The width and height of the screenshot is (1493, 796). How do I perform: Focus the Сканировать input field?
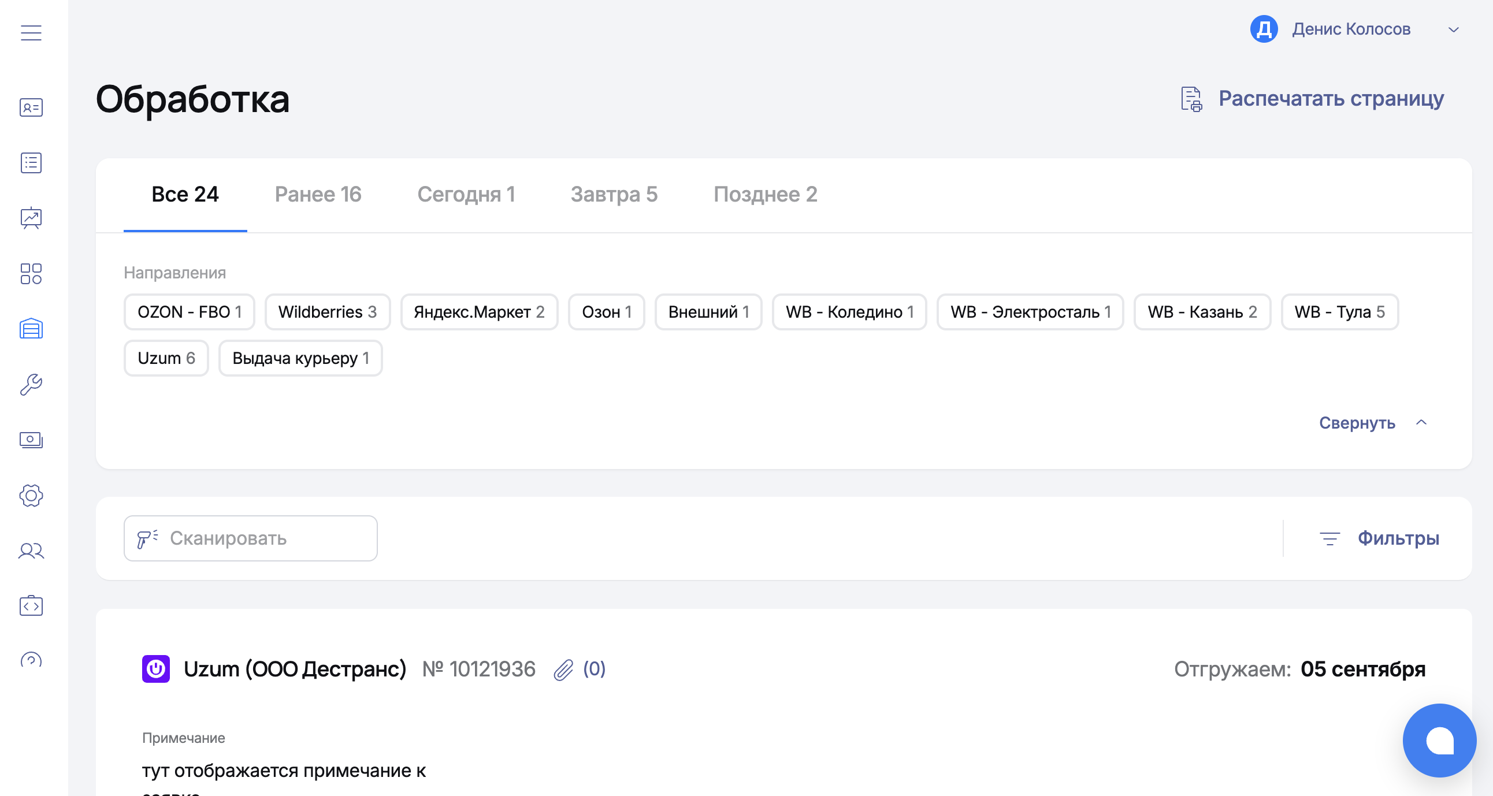[250, 538]
